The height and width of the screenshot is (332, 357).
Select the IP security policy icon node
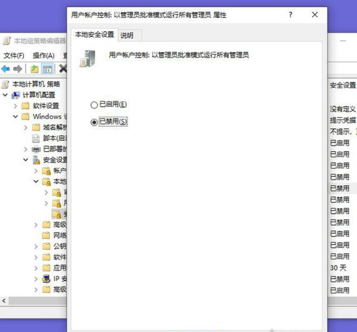click(x=46, y=279)
